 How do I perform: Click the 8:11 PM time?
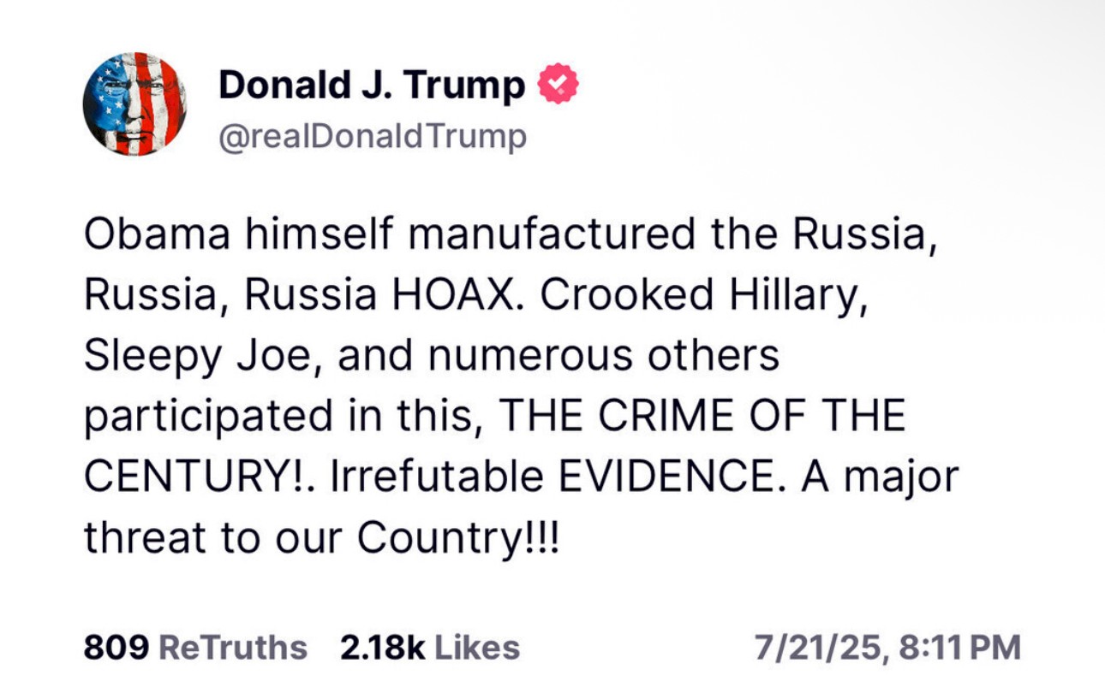(959, 648)
